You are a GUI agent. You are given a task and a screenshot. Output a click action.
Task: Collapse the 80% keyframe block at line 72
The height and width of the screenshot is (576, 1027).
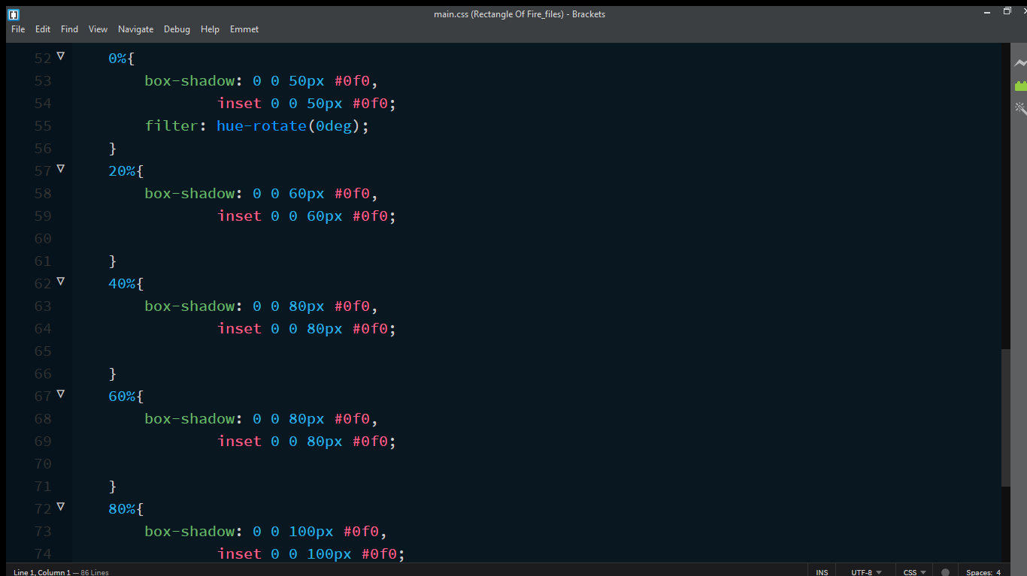60,507
